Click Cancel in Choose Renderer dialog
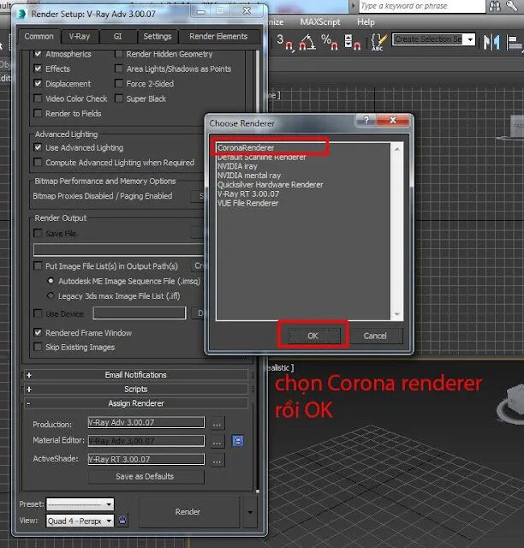The width and height of the screenshot is (524, 548). (x=375, y=336)
